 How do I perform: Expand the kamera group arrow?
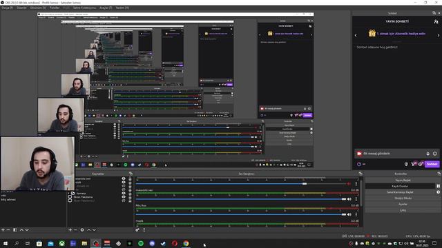pyautogui.click(x=69, y=194)
